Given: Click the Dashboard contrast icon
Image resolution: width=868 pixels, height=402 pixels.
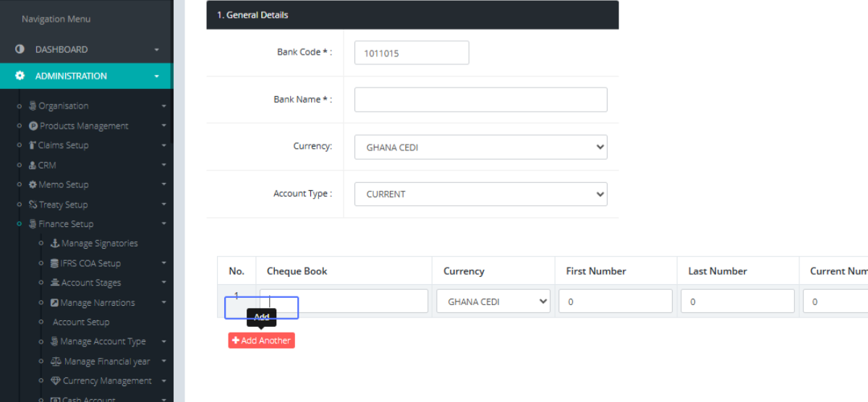Looking at the screenshot, I should (20, 49).
